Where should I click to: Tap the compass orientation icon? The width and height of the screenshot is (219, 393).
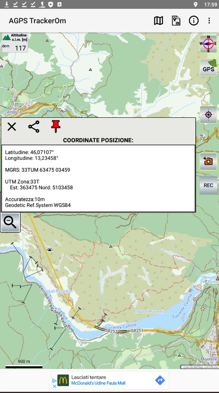(x=208, y=44)
